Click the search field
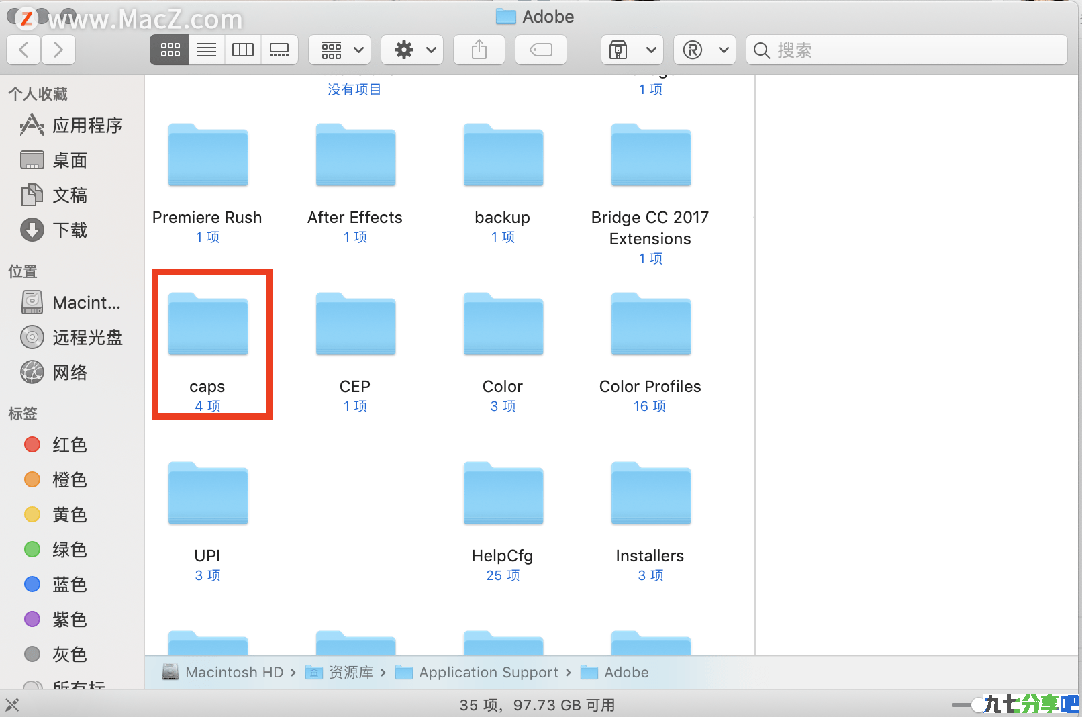 907,50
